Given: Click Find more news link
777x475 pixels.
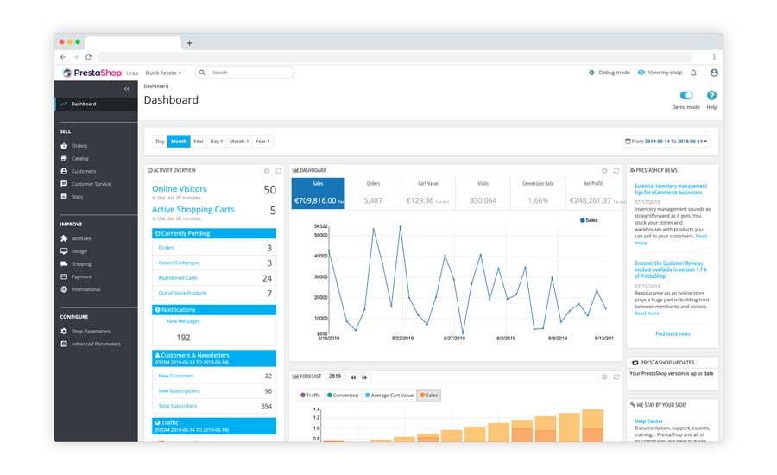Looking at the screenshot, I should 673,334.
